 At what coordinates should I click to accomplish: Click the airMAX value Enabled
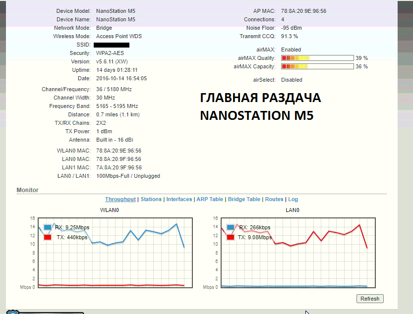pos(291,50)
